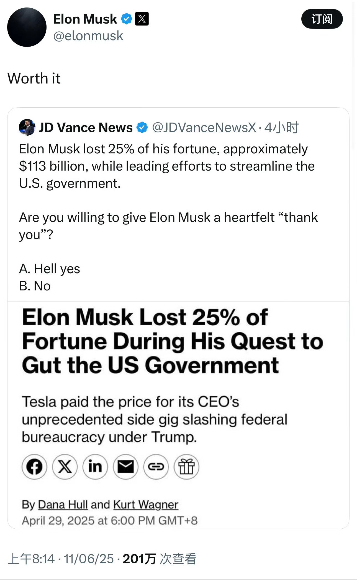Open the quoted article headline image

coord(178,415)
